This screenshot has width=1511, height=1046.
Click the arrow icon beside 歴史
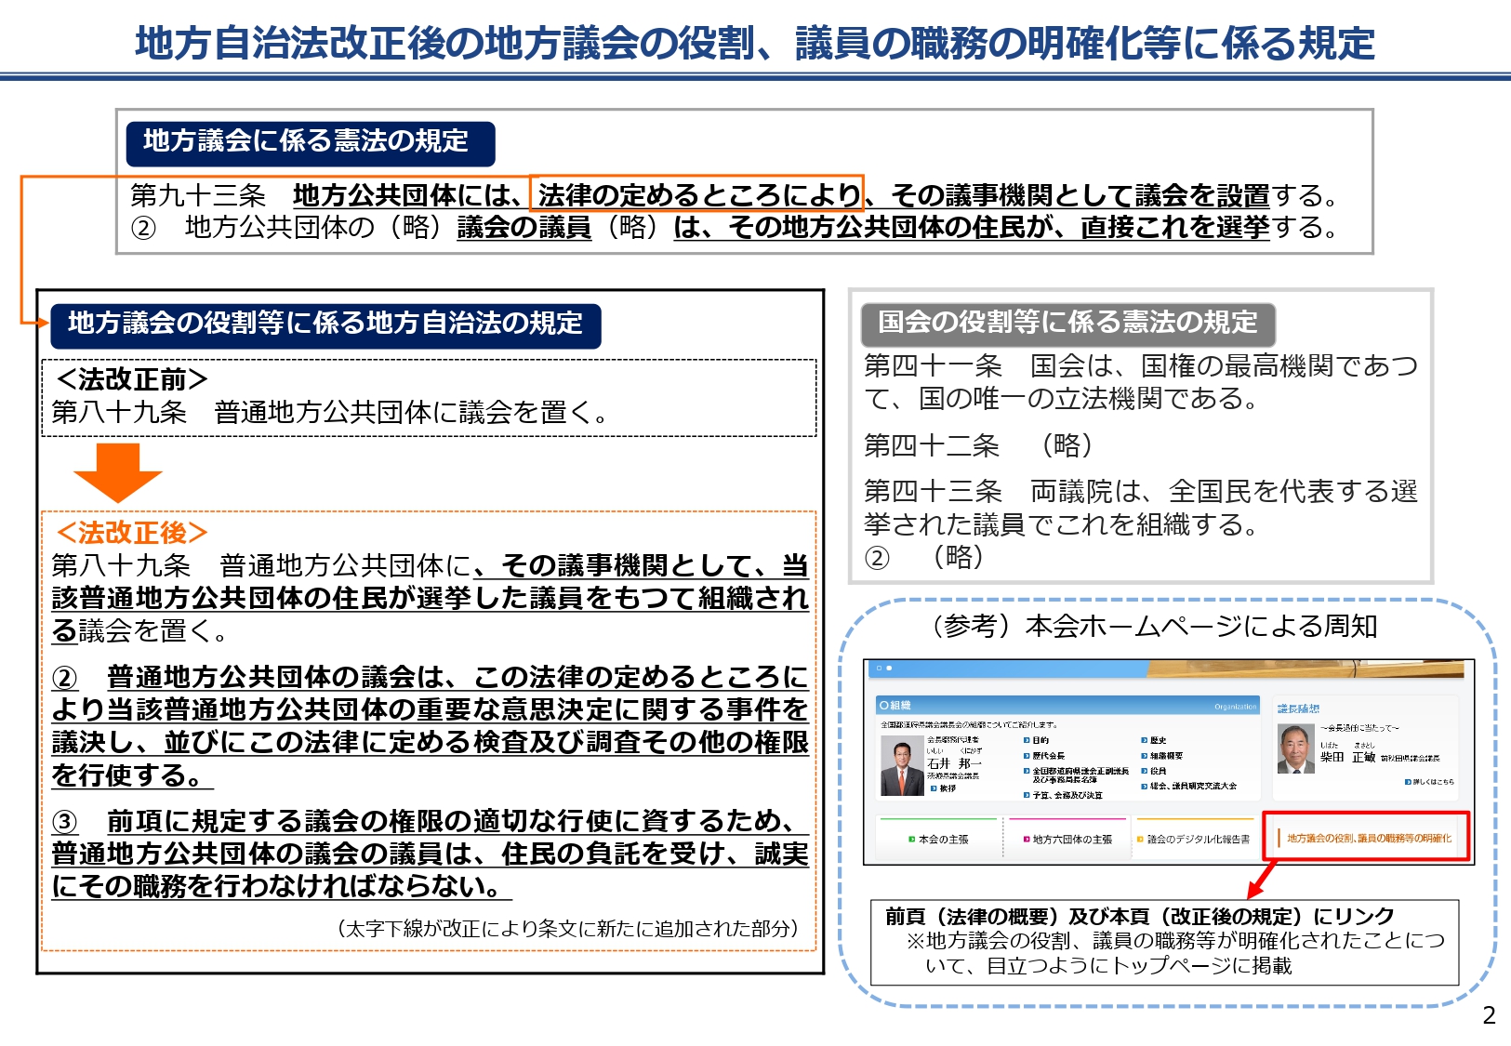coord(1145,740)
